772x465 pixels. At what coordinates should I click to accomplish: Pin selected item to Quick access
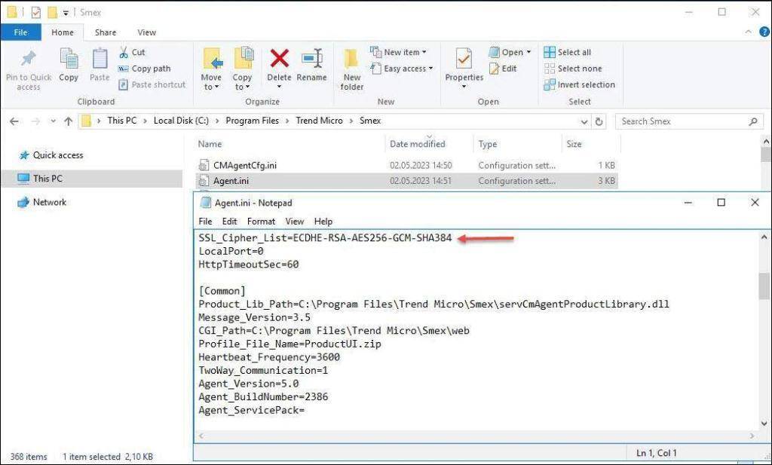[28, 68]
